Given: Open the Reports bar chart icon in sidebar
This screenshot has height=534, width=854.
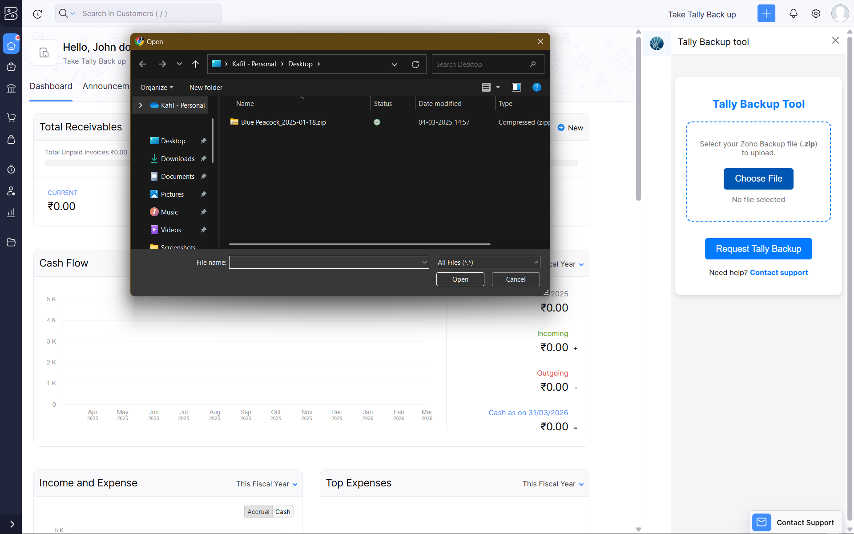Looking at the screenshot, I should click(x=11, y=213).
